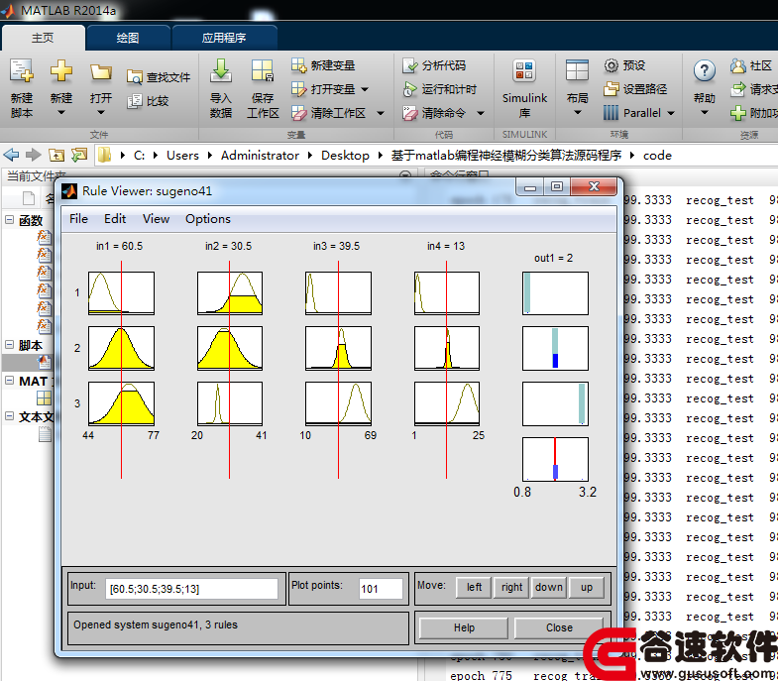The height and width of the screenshot is (681, 778).
Task: Click the in2 red line slider
Action: click(x=229, y=370)
